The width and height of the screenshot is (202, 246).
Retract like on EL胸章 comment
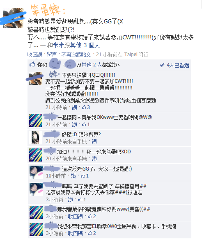[x=75, y=233]
